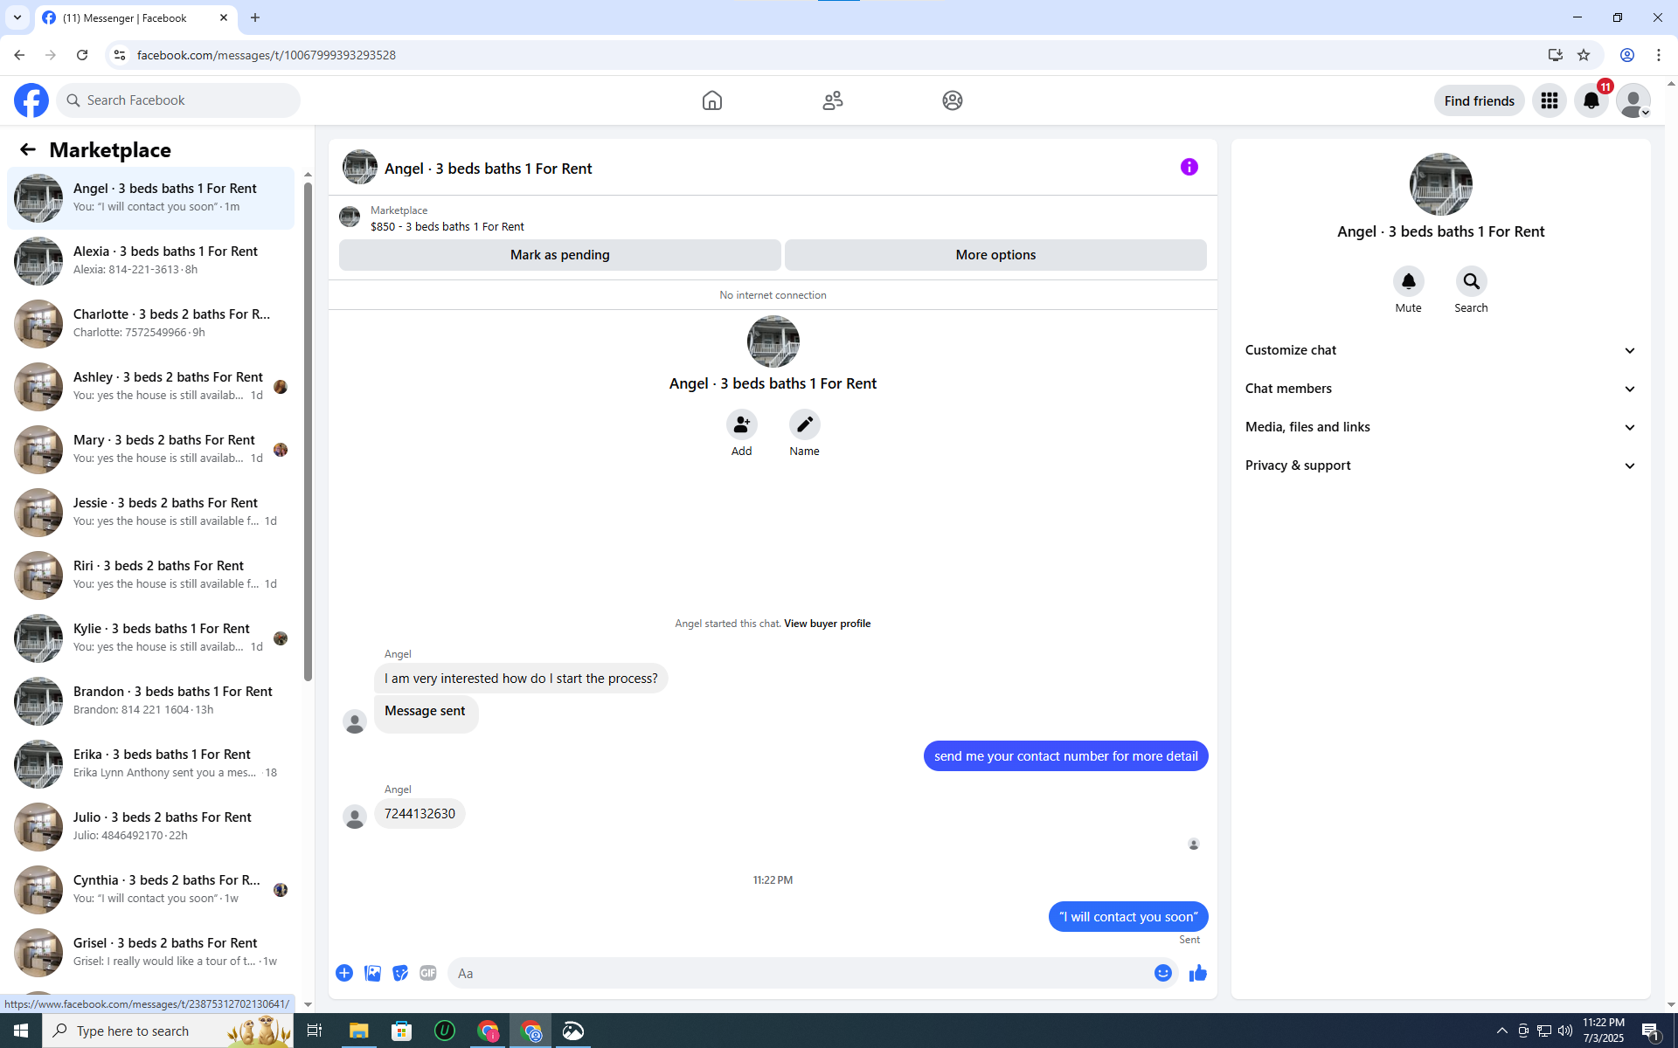This screenshot has height=1048, width=1678.
Task: Go to Facebook Home tab
Action: click(x=711, y=100)
